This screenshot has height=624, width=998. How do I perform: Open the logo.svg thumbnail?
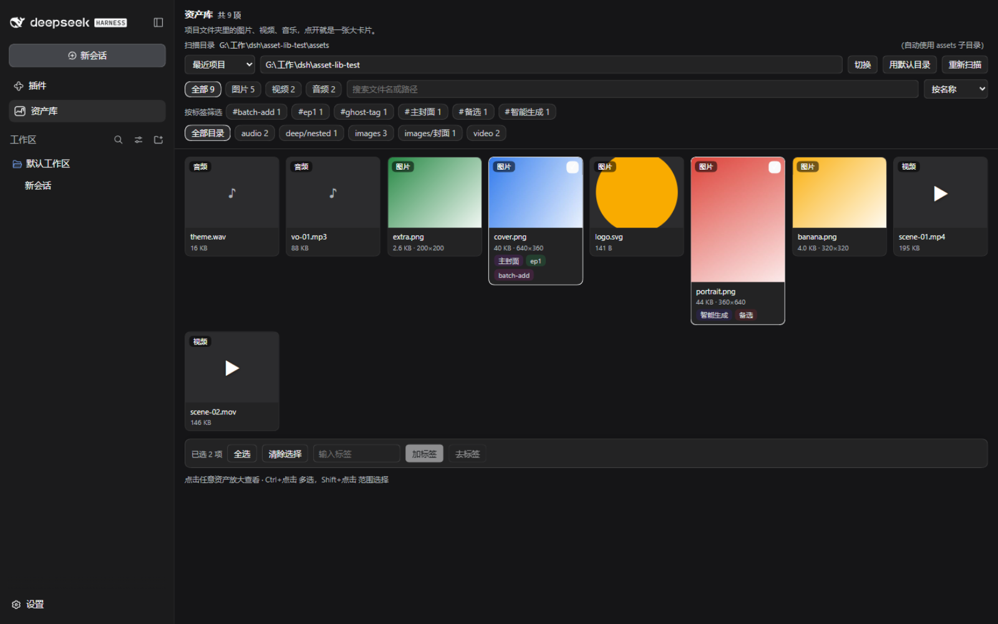click(637, 193)
